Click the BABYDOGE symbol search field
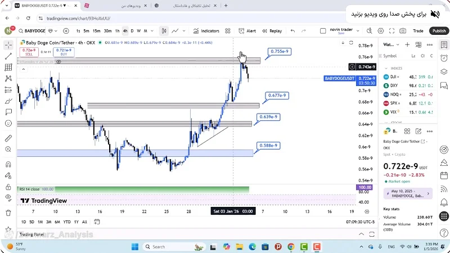 tap(33, 31)
